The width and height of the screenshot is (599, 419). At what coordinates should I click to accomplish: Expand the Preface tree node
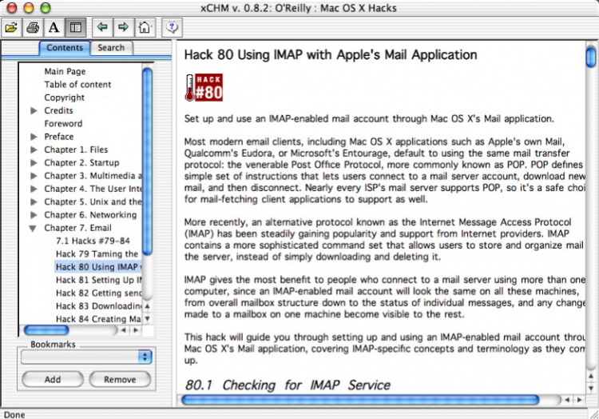[34, 137]
